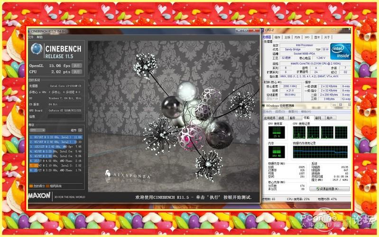The image size is (379, 237).
Task: Click the Cinebench title bar app icon
Action: point(29,31)
